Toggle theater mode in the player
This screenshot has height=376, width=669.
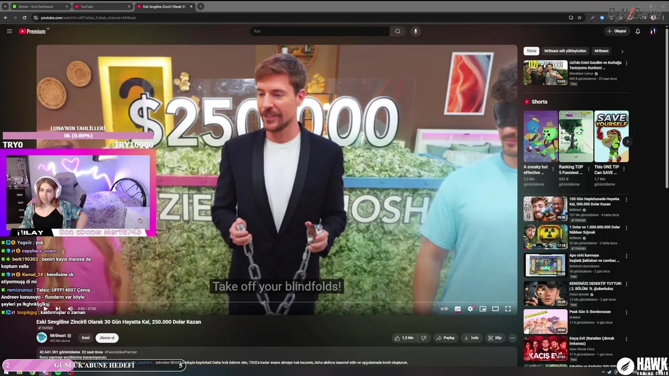coord(495,309)
